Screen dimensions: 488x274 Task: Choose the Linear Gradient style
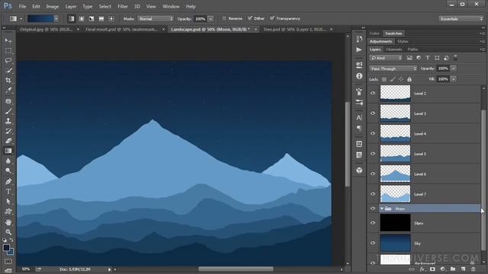(72, 18)
